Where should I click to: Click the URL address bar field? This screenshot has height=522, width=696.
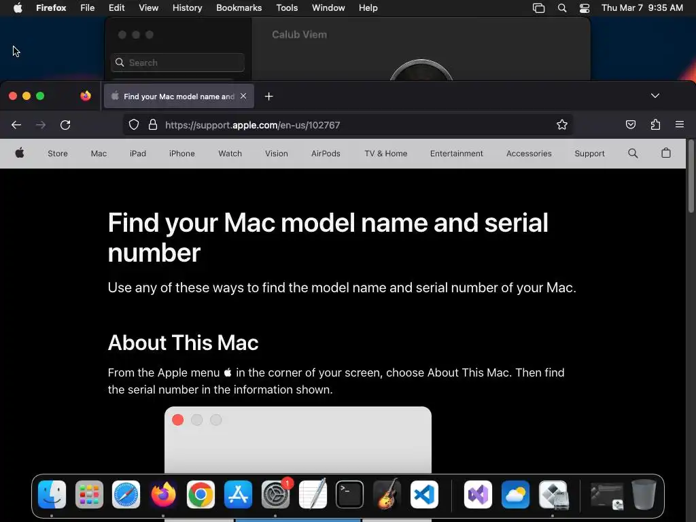[x=348, y=125]
